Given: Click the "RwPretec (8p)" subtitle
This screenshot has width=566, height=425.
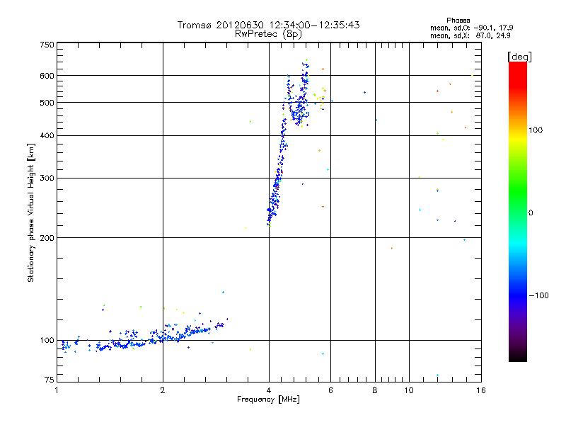Looking at the screenshot, I should 269,33.
